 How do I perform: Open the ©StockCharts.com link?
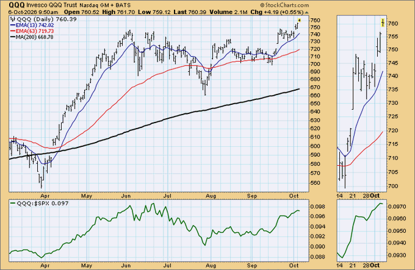284,5
